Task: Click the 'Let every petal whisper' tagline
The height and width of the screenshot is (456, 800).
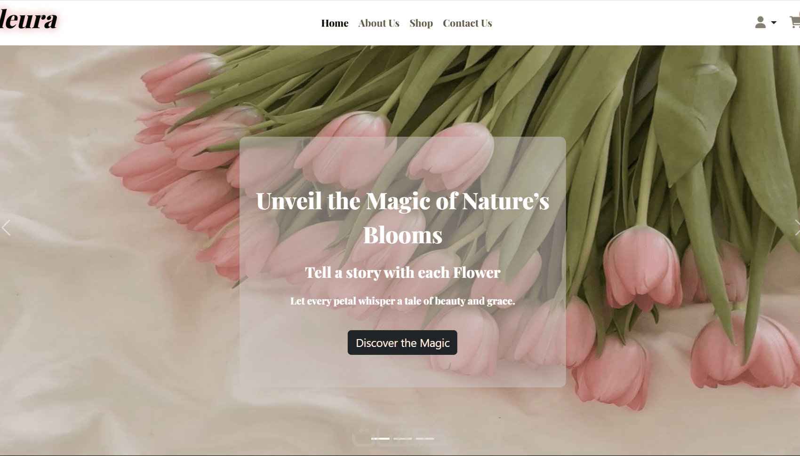Action: [x=403, y=301]
